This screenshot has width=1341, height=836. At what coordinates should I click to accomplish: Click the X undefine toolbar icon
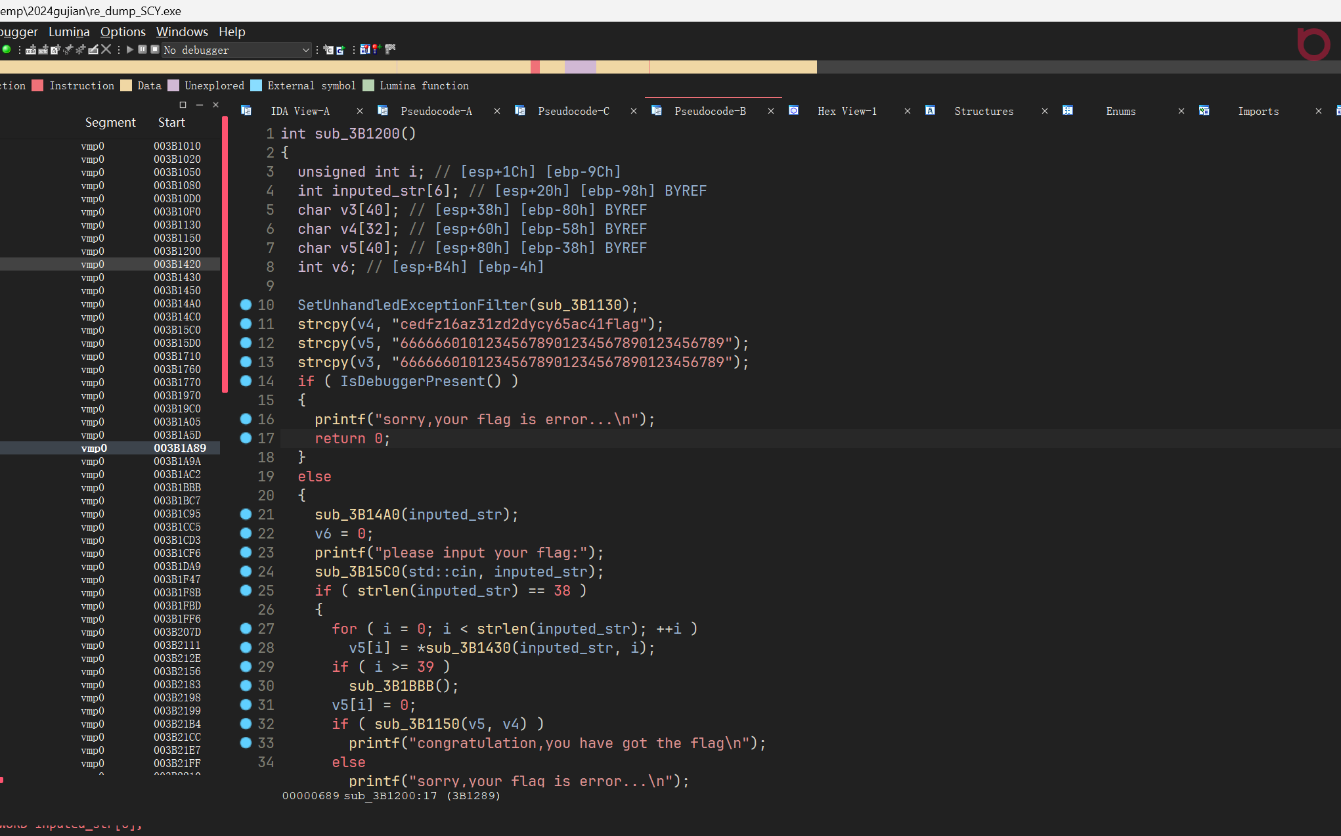pos(106,49)
